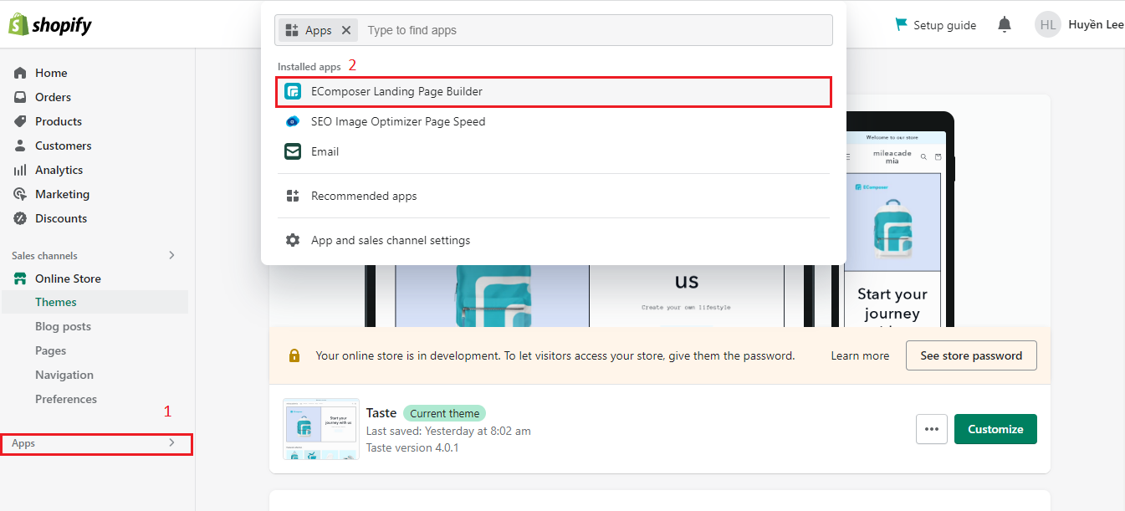Image resolution: width=1125 pixels, height=511 pixels.
Task: Click the Taste theme name
Action: [381, 413]
